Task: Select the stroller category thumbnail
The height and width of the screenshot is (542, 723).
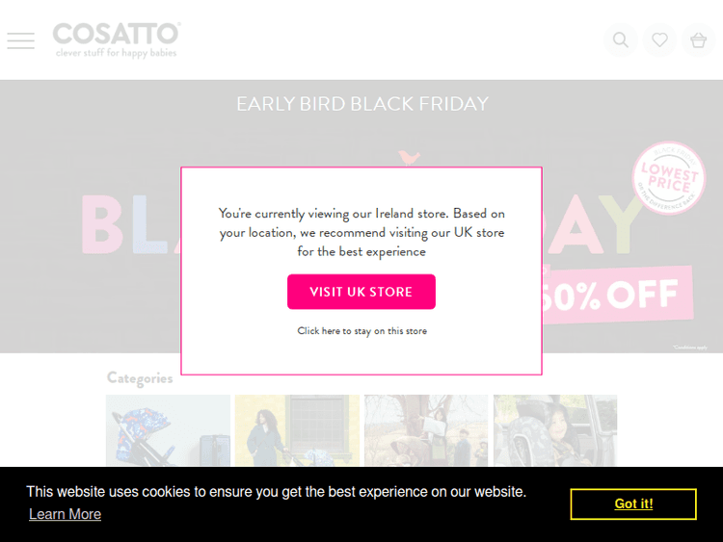Action: click(x=168, y=430)
